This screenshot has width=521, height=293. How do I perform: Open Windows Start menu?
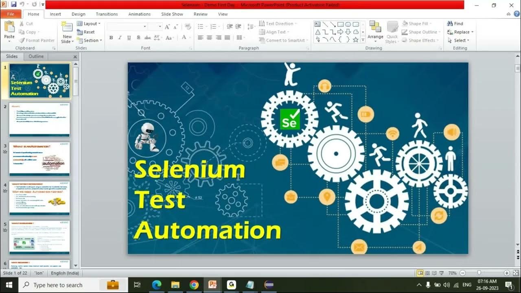(9, 285)
